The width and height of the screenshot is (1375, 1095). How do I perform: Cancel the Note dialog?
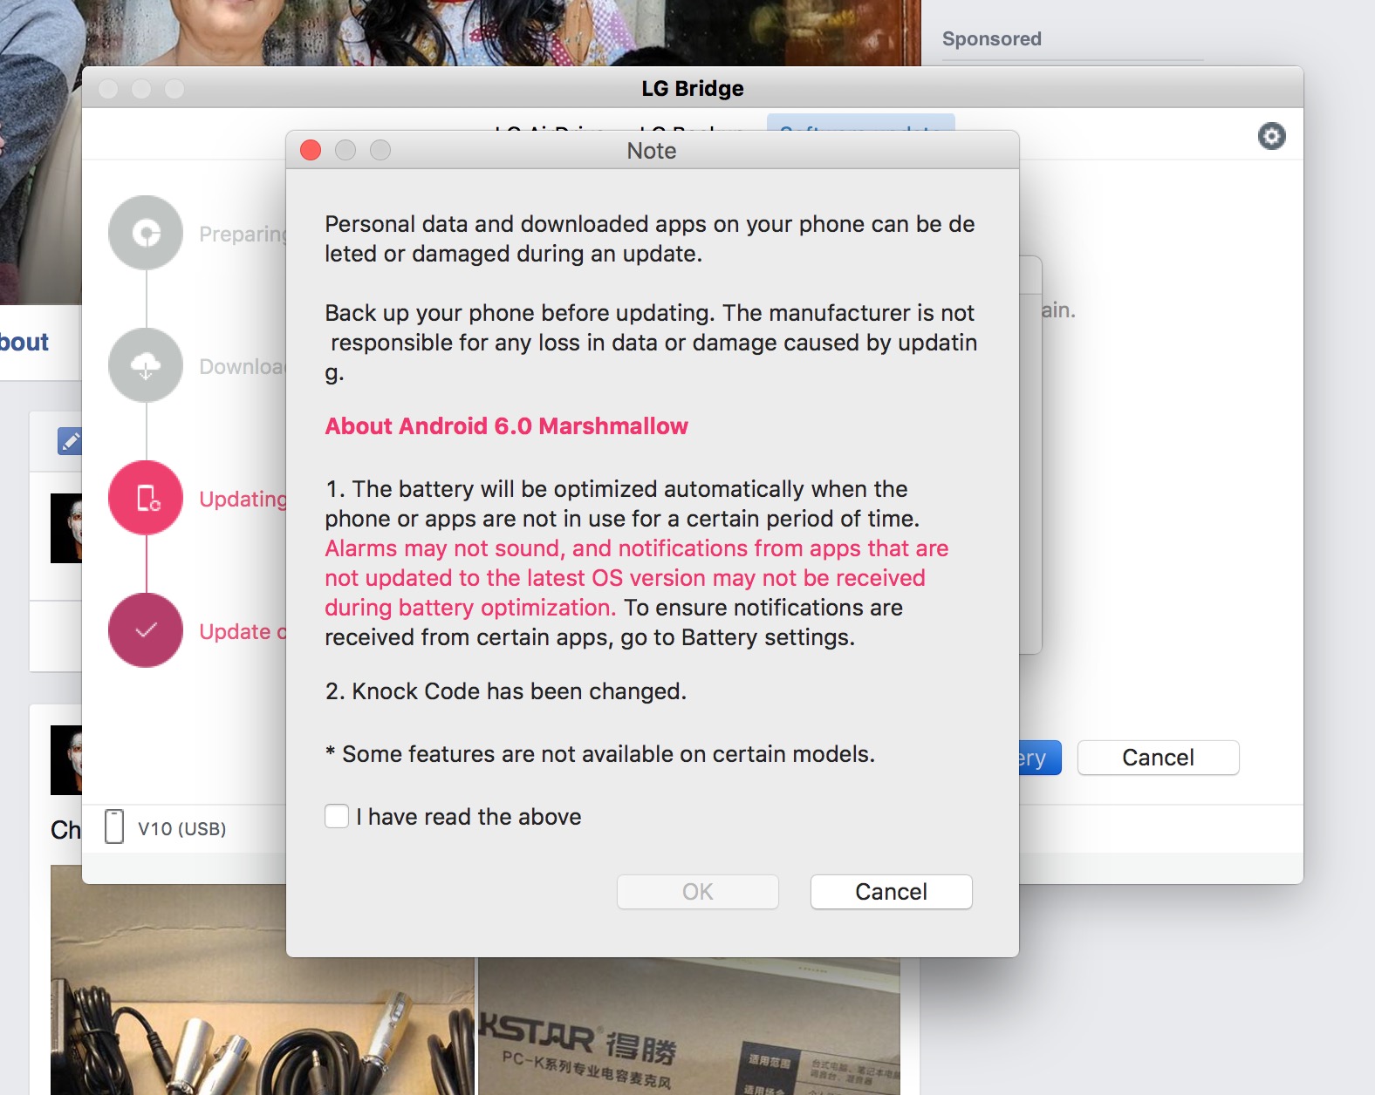click(x=891, y=892)
